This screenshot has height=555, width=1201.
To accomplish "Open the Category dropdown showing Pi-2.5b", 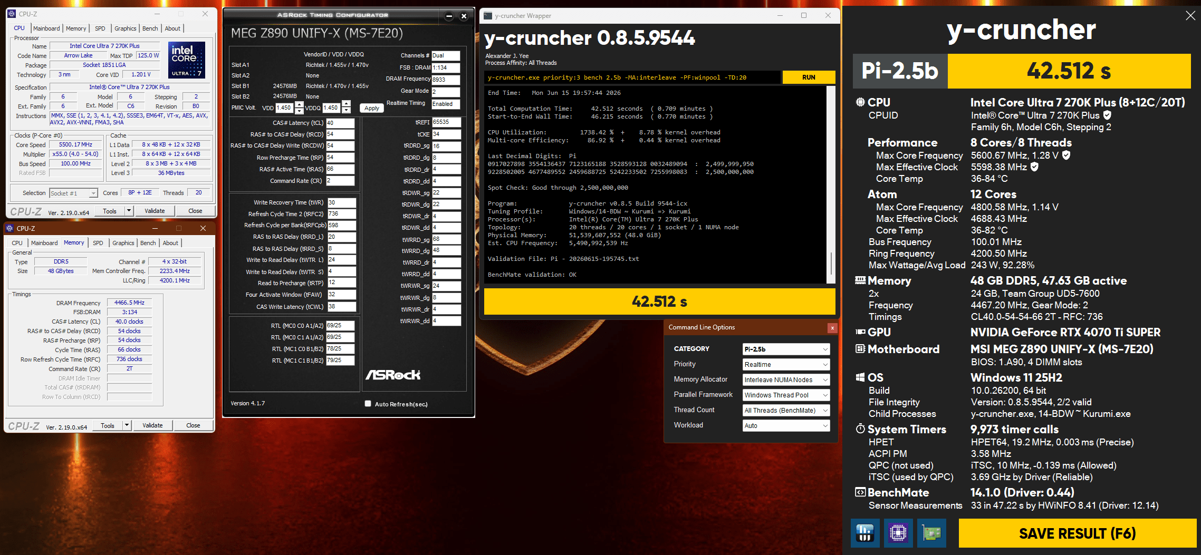I will pos(786,349).
